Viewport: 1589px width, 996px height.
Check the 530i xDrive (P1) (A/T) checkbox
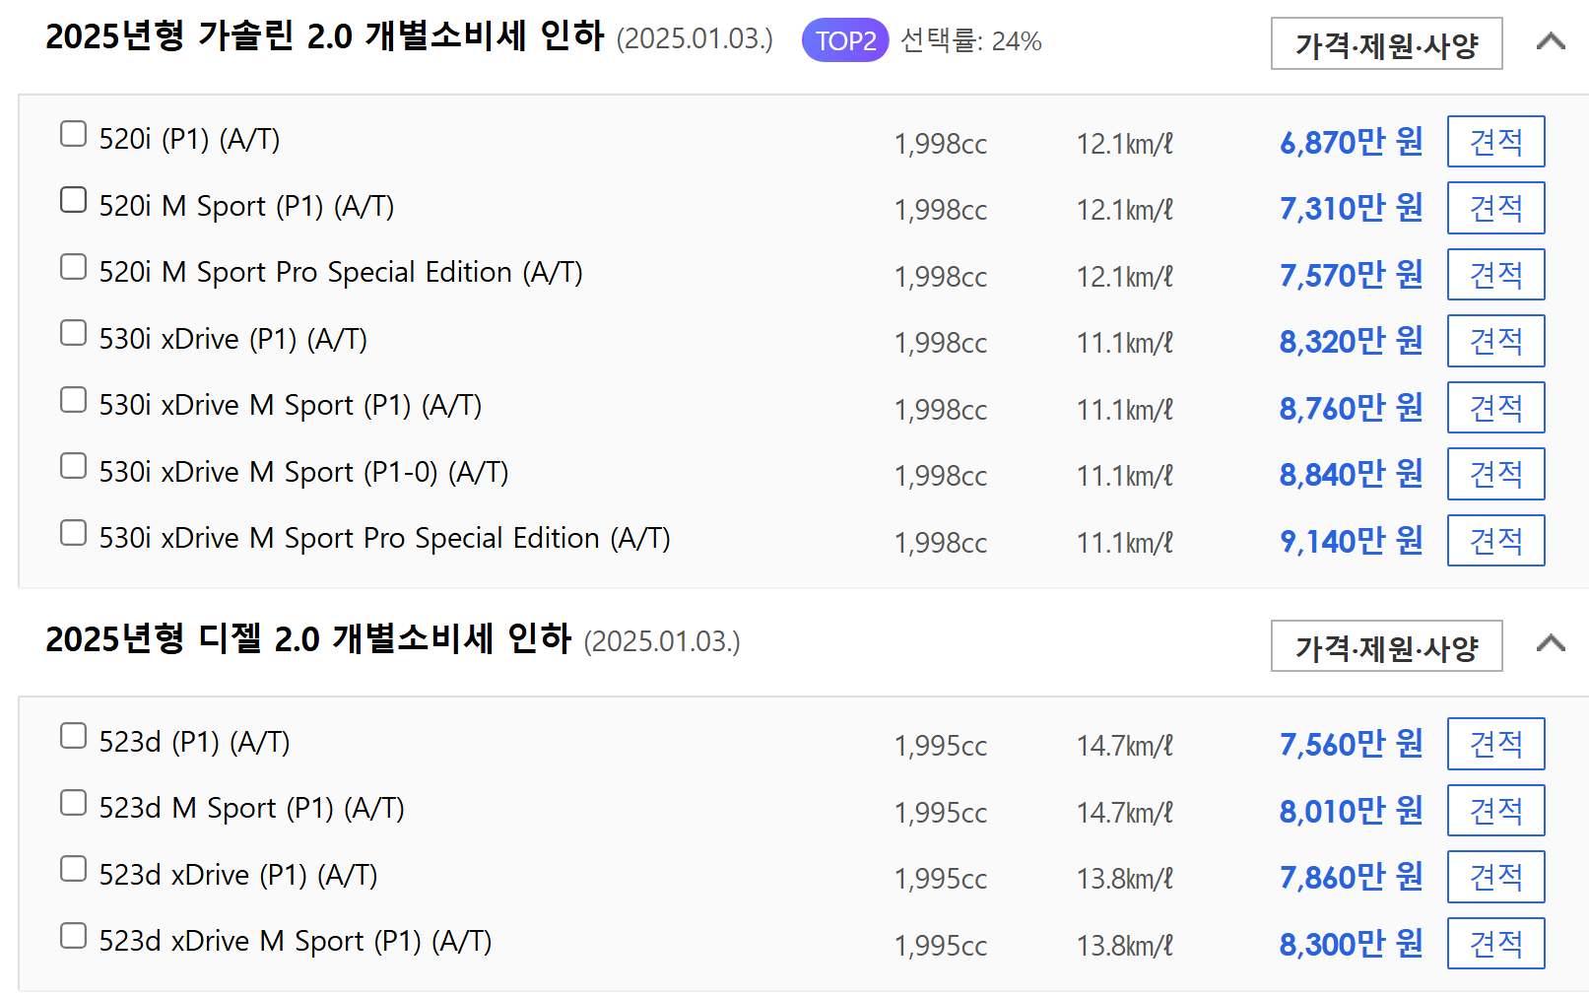(73, 333)
